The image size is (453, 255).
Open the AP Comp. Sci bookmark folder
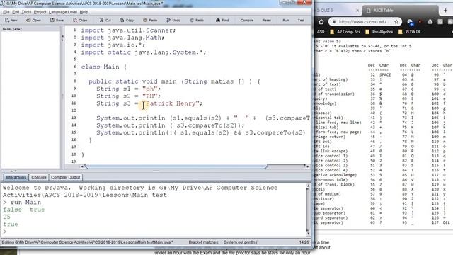pyautogui.click(x=345, y=32)
